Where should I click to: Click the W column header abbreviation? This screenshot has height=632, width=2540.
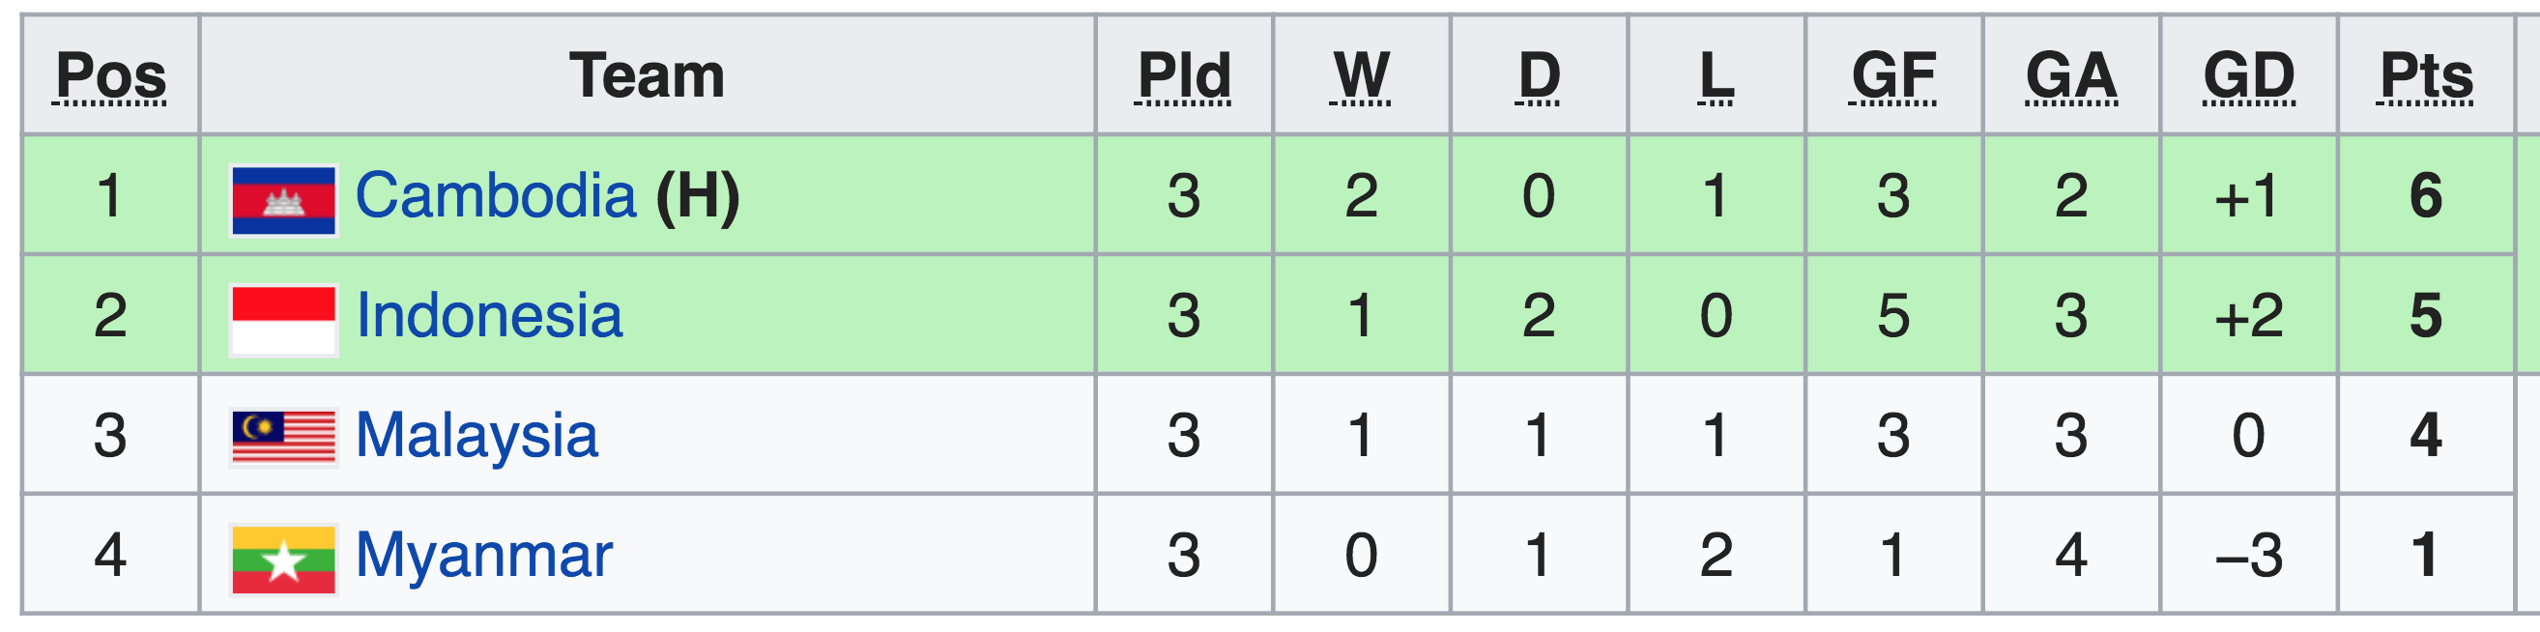click(1362, 75)
